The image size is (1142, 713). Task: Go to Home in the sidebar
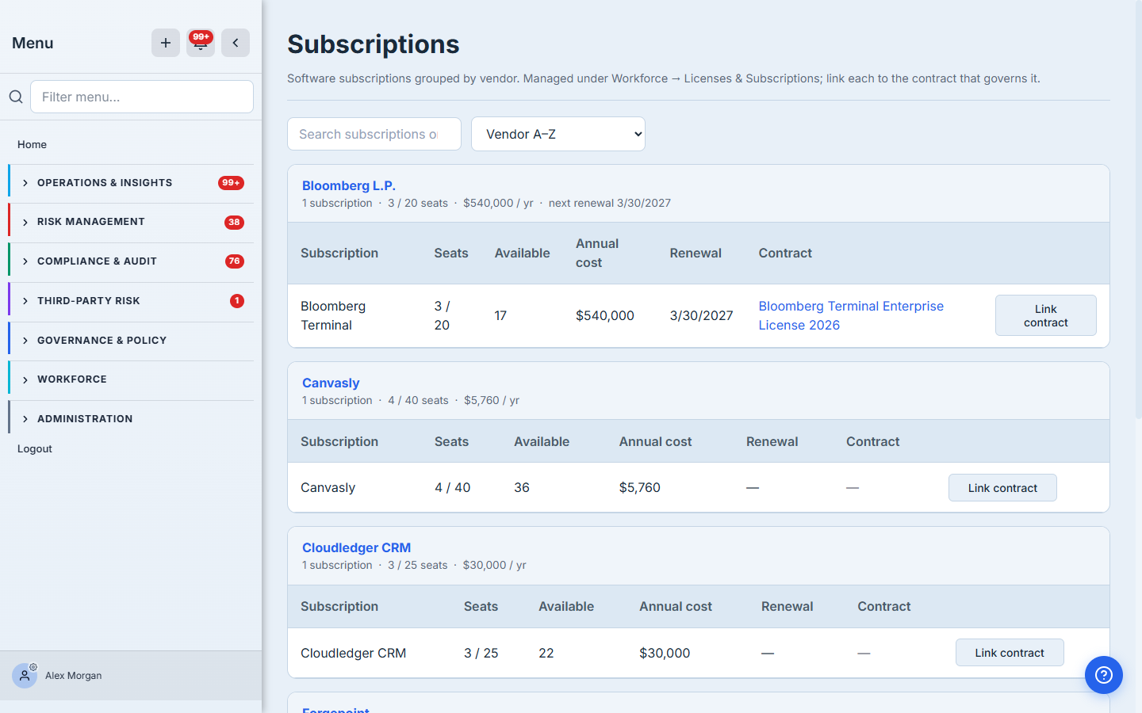[x=33, y=144]
